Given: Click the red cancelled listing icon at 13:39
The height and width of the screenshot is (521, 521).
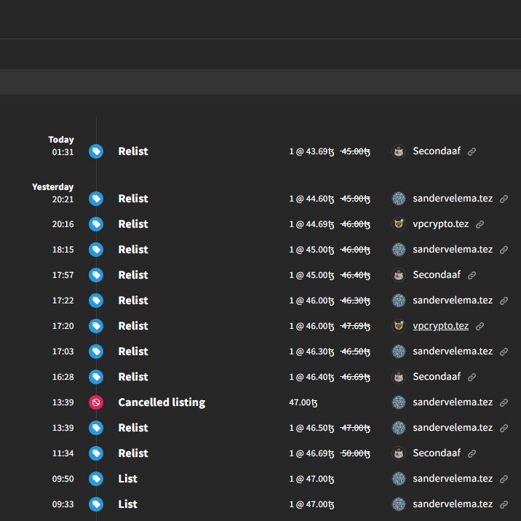Looking at the screenshot, I should tap(96, 402).
